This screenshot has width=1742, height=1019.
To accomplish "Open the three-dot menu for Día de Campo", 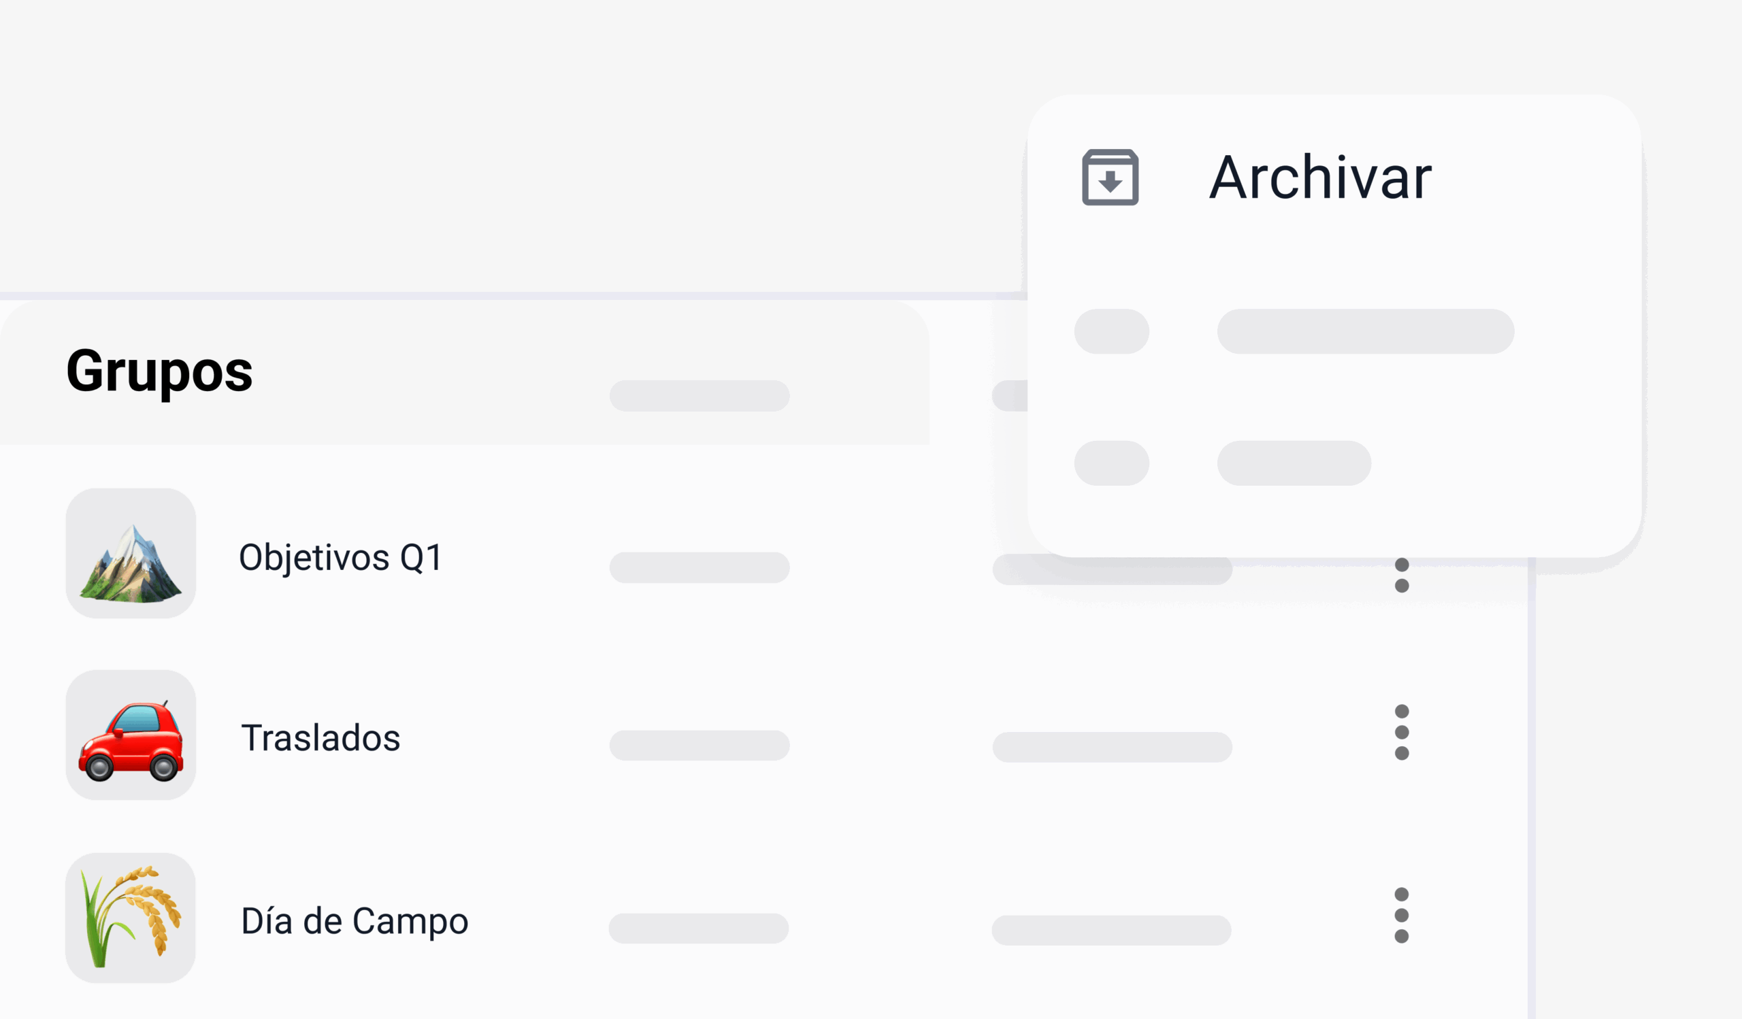I will [1402, 916].
